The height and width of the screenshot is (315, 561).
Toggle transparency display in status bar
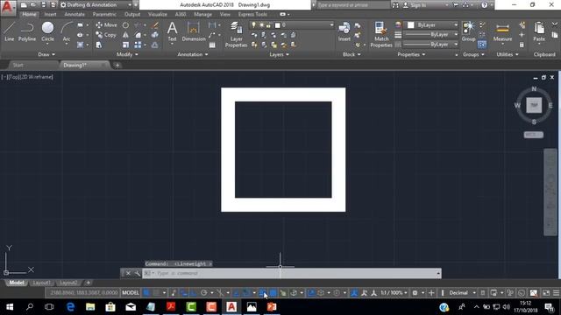pos(273,293)
